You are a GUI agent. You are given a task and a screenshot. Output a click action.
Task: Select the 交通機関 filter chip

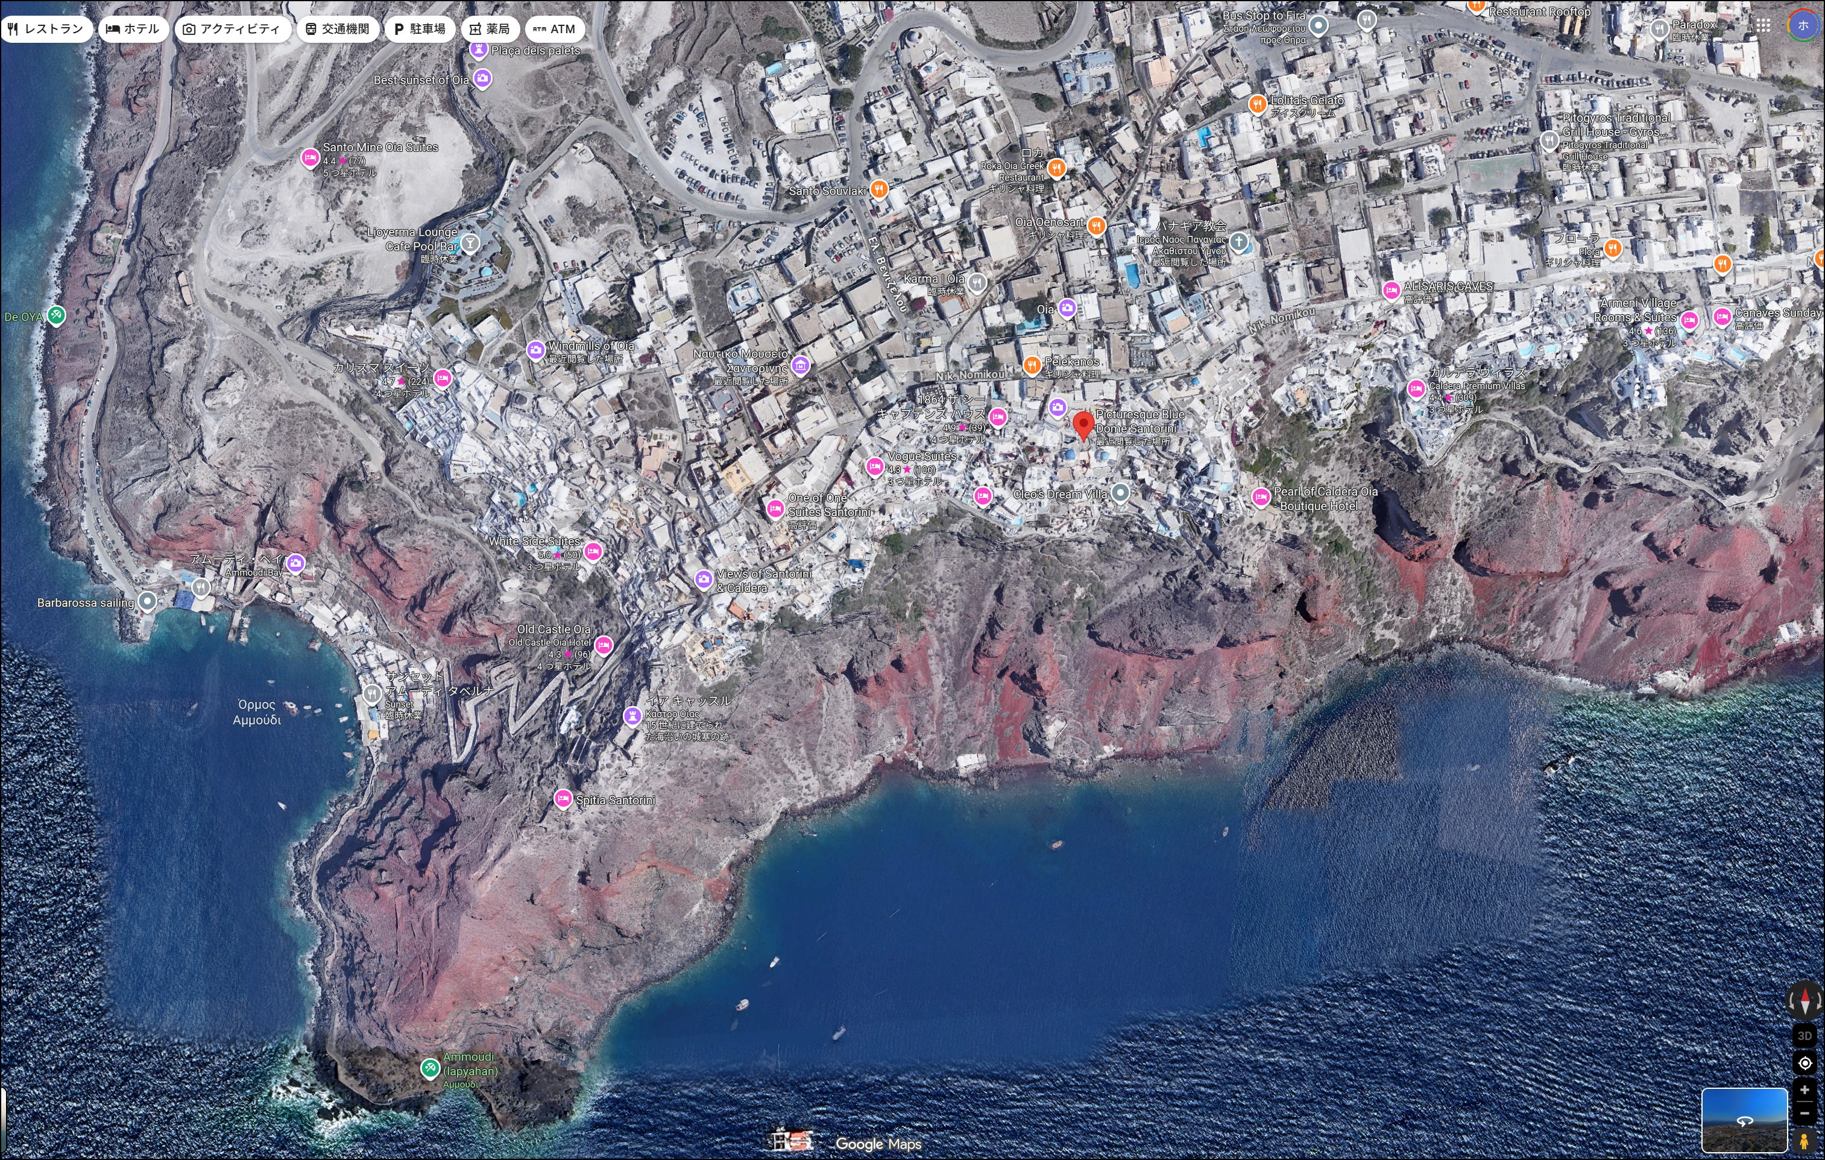click(337, 29)
